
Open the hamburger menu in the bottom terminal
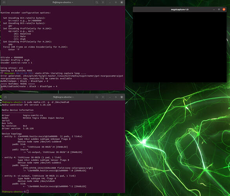(103, 97)
